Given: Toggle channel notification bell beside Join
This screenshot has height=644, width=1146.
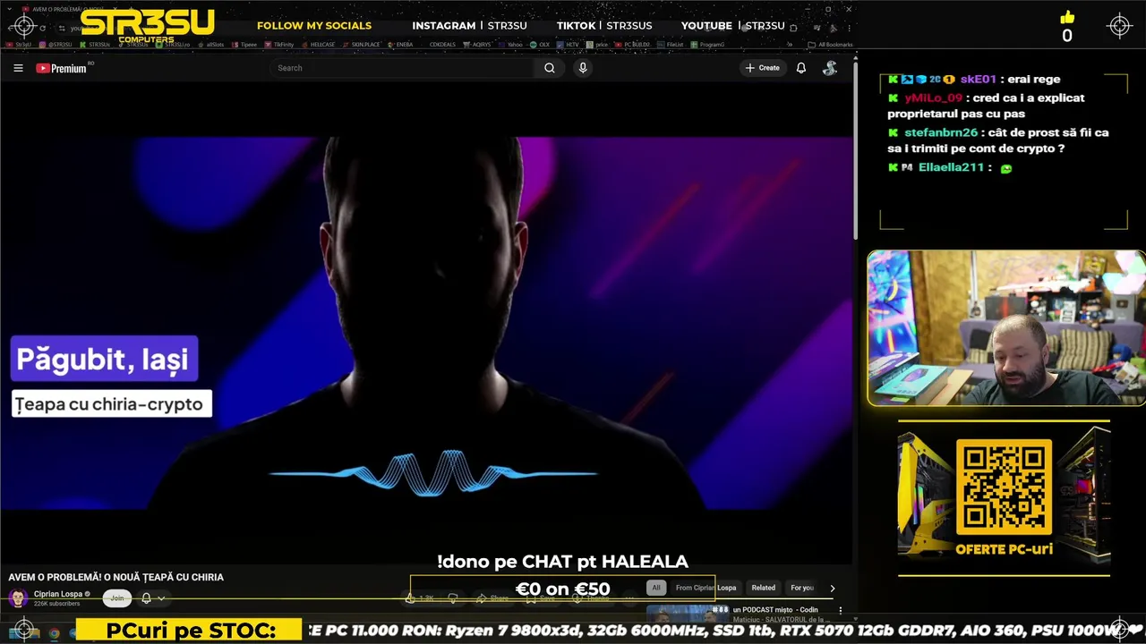Looking at the screenshot, I should click(x=146, y=598).
